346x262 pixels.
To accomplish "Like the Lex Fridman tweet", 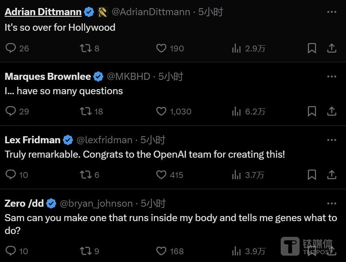I will 161,174.
